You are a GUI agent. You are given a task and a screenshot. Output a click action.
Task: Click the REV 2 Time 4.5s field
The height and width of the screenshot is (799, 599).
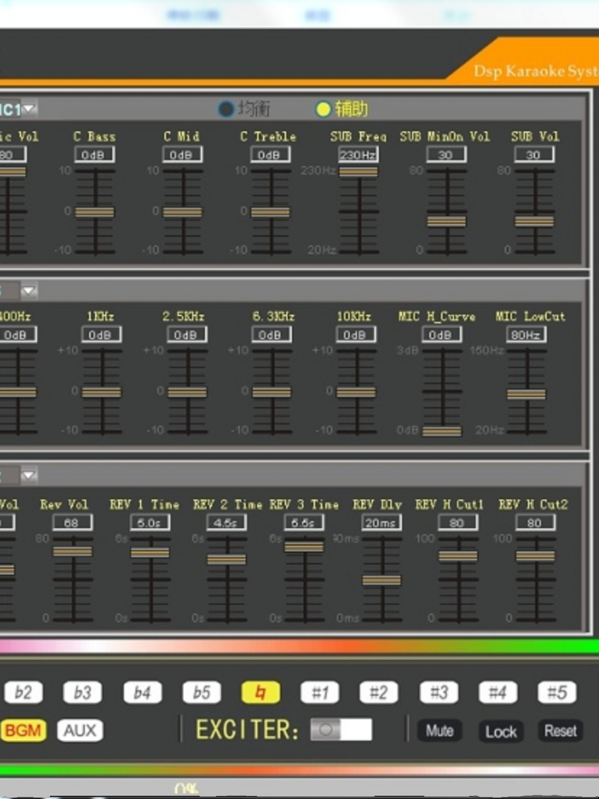click(227, 523)
